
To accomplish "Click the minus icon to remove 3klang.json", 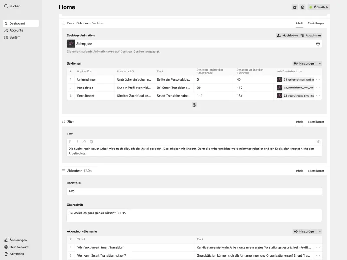I will click(x=318, y=43).
